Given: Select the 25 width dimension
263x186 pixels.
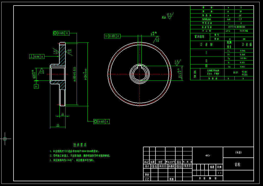Looking at the screenshot, I should coord(58,125).
